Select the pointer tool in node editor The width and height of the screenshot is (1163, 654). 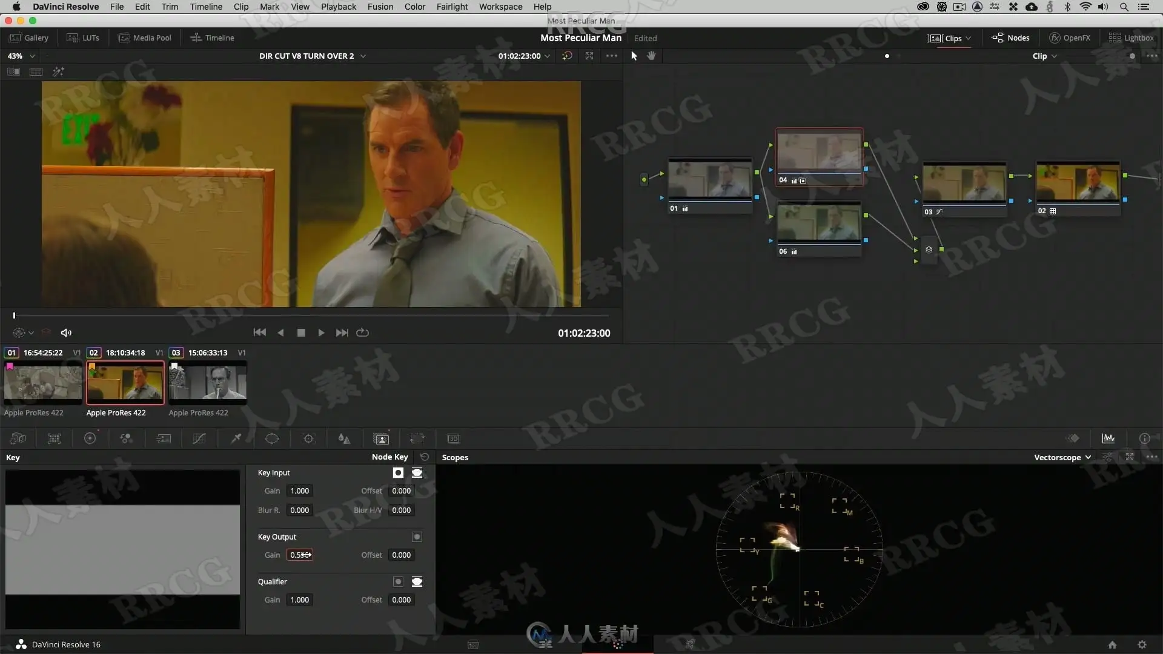point(634,56)
